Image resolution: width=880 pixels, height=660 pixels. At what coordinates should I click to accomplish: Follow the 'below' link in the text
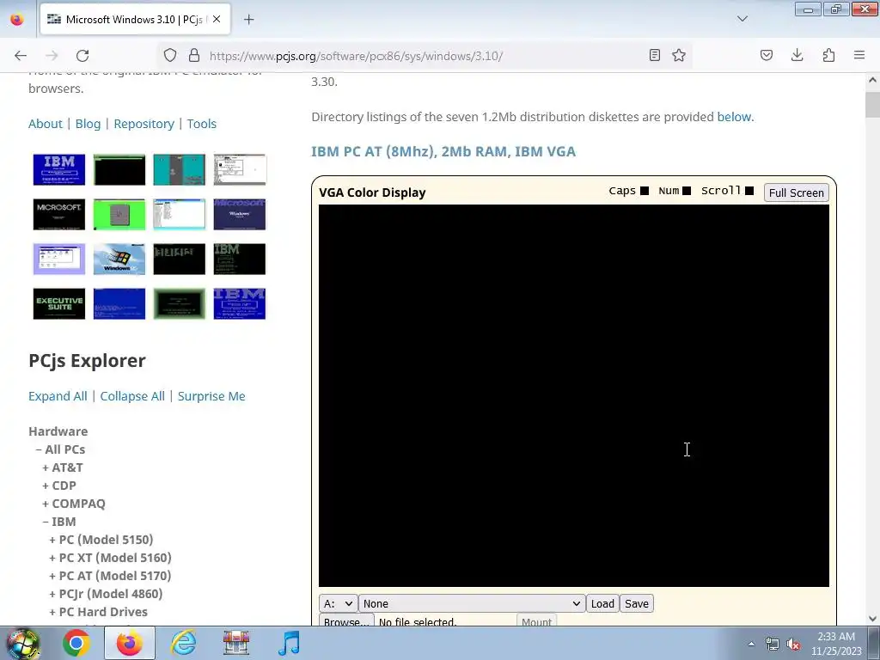pos(734,117)
